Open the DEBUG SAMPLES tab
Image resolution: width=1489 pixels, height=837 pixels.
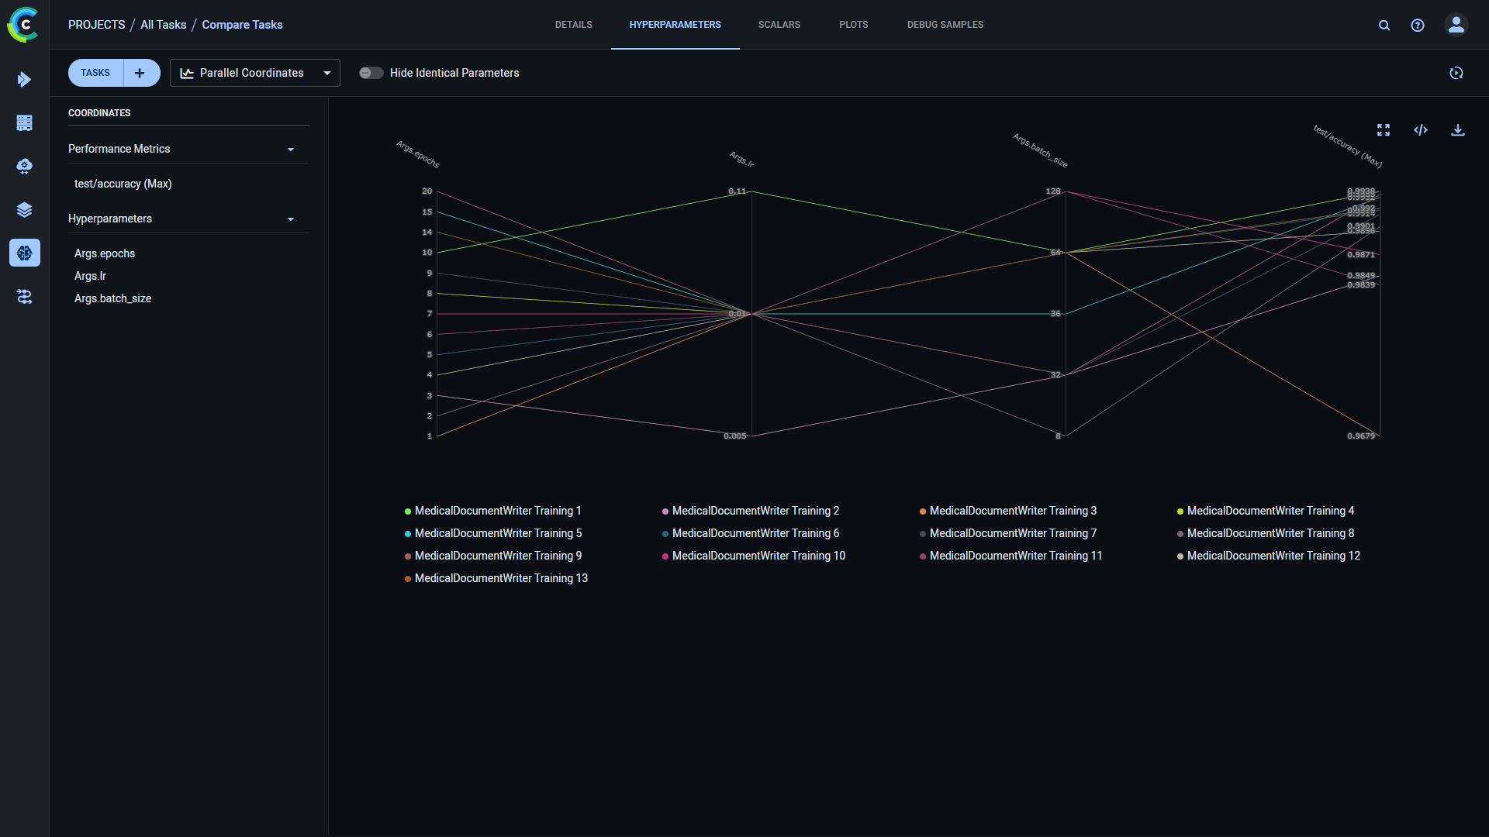click(945, 24)
